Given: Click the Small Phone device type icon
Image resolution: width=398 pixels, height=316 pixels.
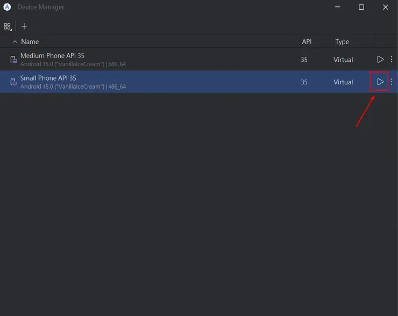Looking at the screenshot, I should pos(13,82).
